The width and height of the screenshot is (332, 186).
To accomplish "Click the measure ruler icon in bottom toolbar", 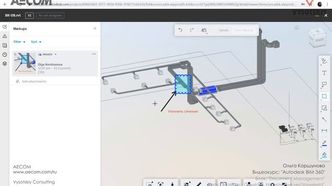I will (198, 184).
